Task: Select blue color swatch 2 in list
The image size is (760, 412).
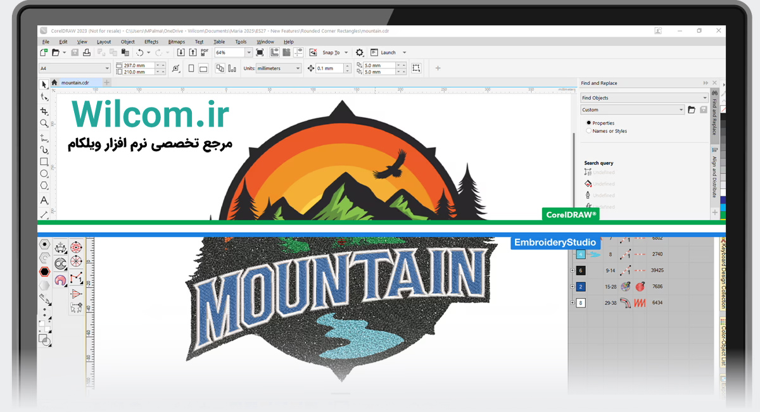Action: coord(581,287)
